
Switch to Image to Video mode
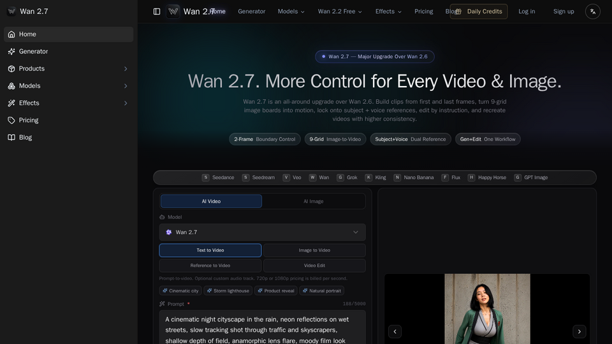tap(314, 250)
